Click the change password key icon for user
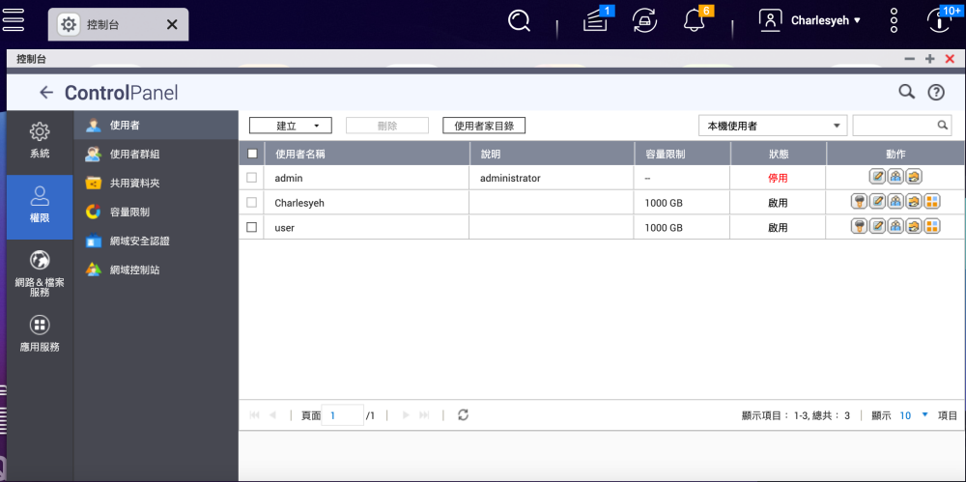This screenshot has width=966, height=482. [858, 226]
